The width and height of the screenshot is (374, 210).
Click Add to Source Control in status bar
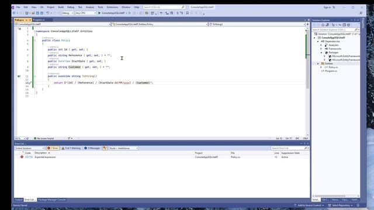pos(309,205)
